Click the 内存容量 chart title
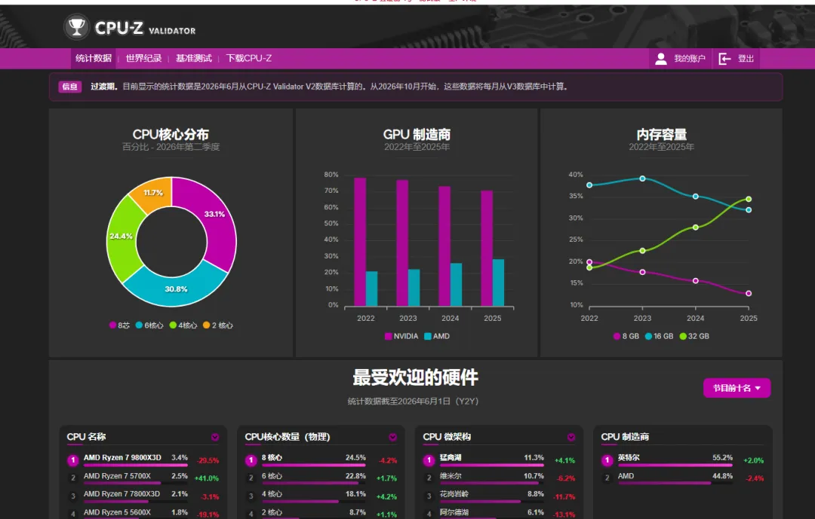The image size is (815, 519). tap(661, 134)
